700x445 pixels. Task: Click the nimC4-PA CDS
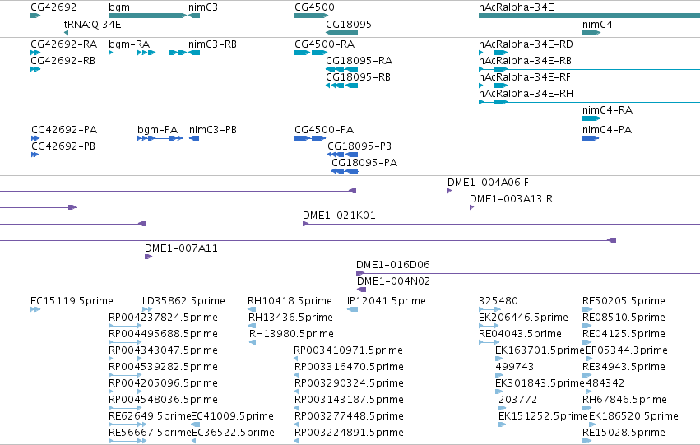591,138
